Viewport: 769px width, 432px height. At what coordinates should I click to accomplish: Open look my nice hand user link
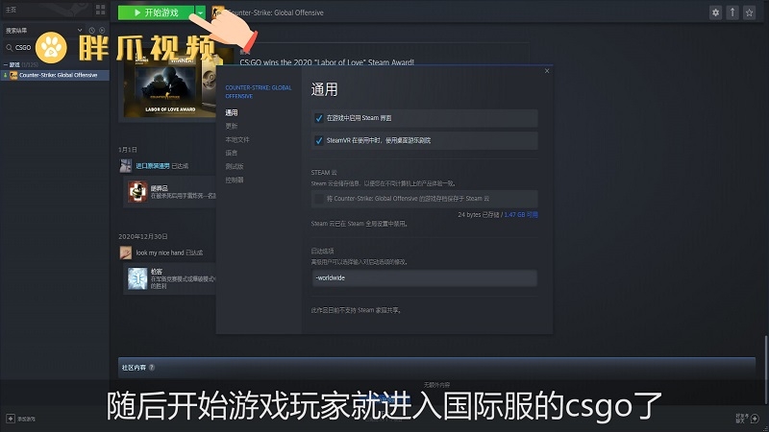point(160,252)
